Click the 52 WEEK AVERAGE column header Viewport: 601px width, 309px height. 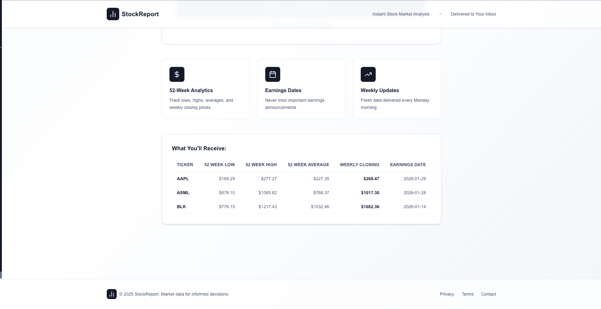pyautogui.click(x=308, y=165)
